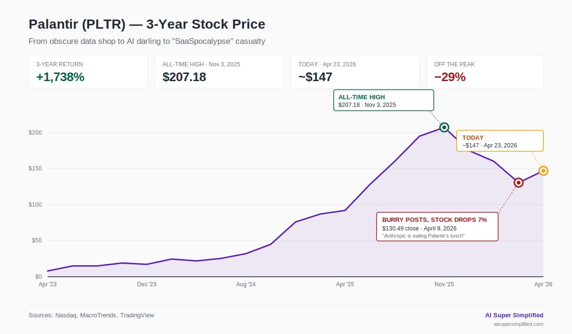The width and height of the screenshot is (572, 334).
Task: Click the orange Today price marker
Action: coord(543,171)
